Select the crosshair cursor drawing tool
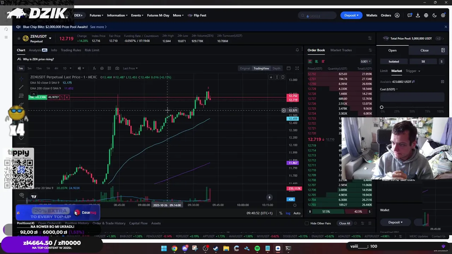The image size is (452, 254). pos(22,78)
